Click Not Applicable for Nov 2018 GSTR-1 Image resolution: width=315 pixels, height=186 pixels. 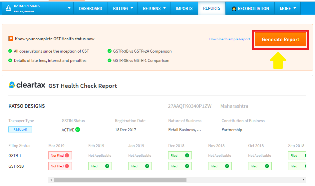pos(219,155)
